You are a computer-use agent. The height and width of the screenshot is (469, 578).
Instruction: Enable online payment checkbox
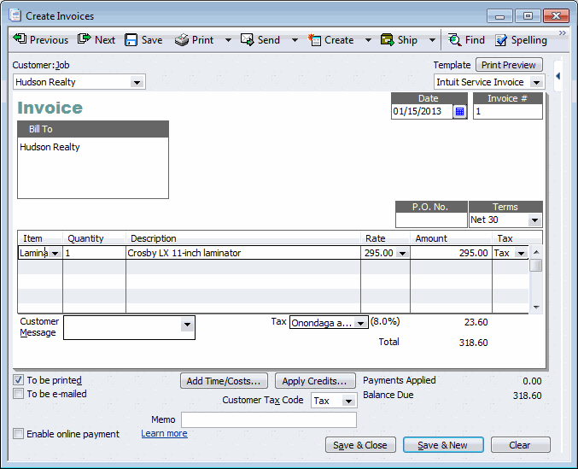[x=18, y=434]
